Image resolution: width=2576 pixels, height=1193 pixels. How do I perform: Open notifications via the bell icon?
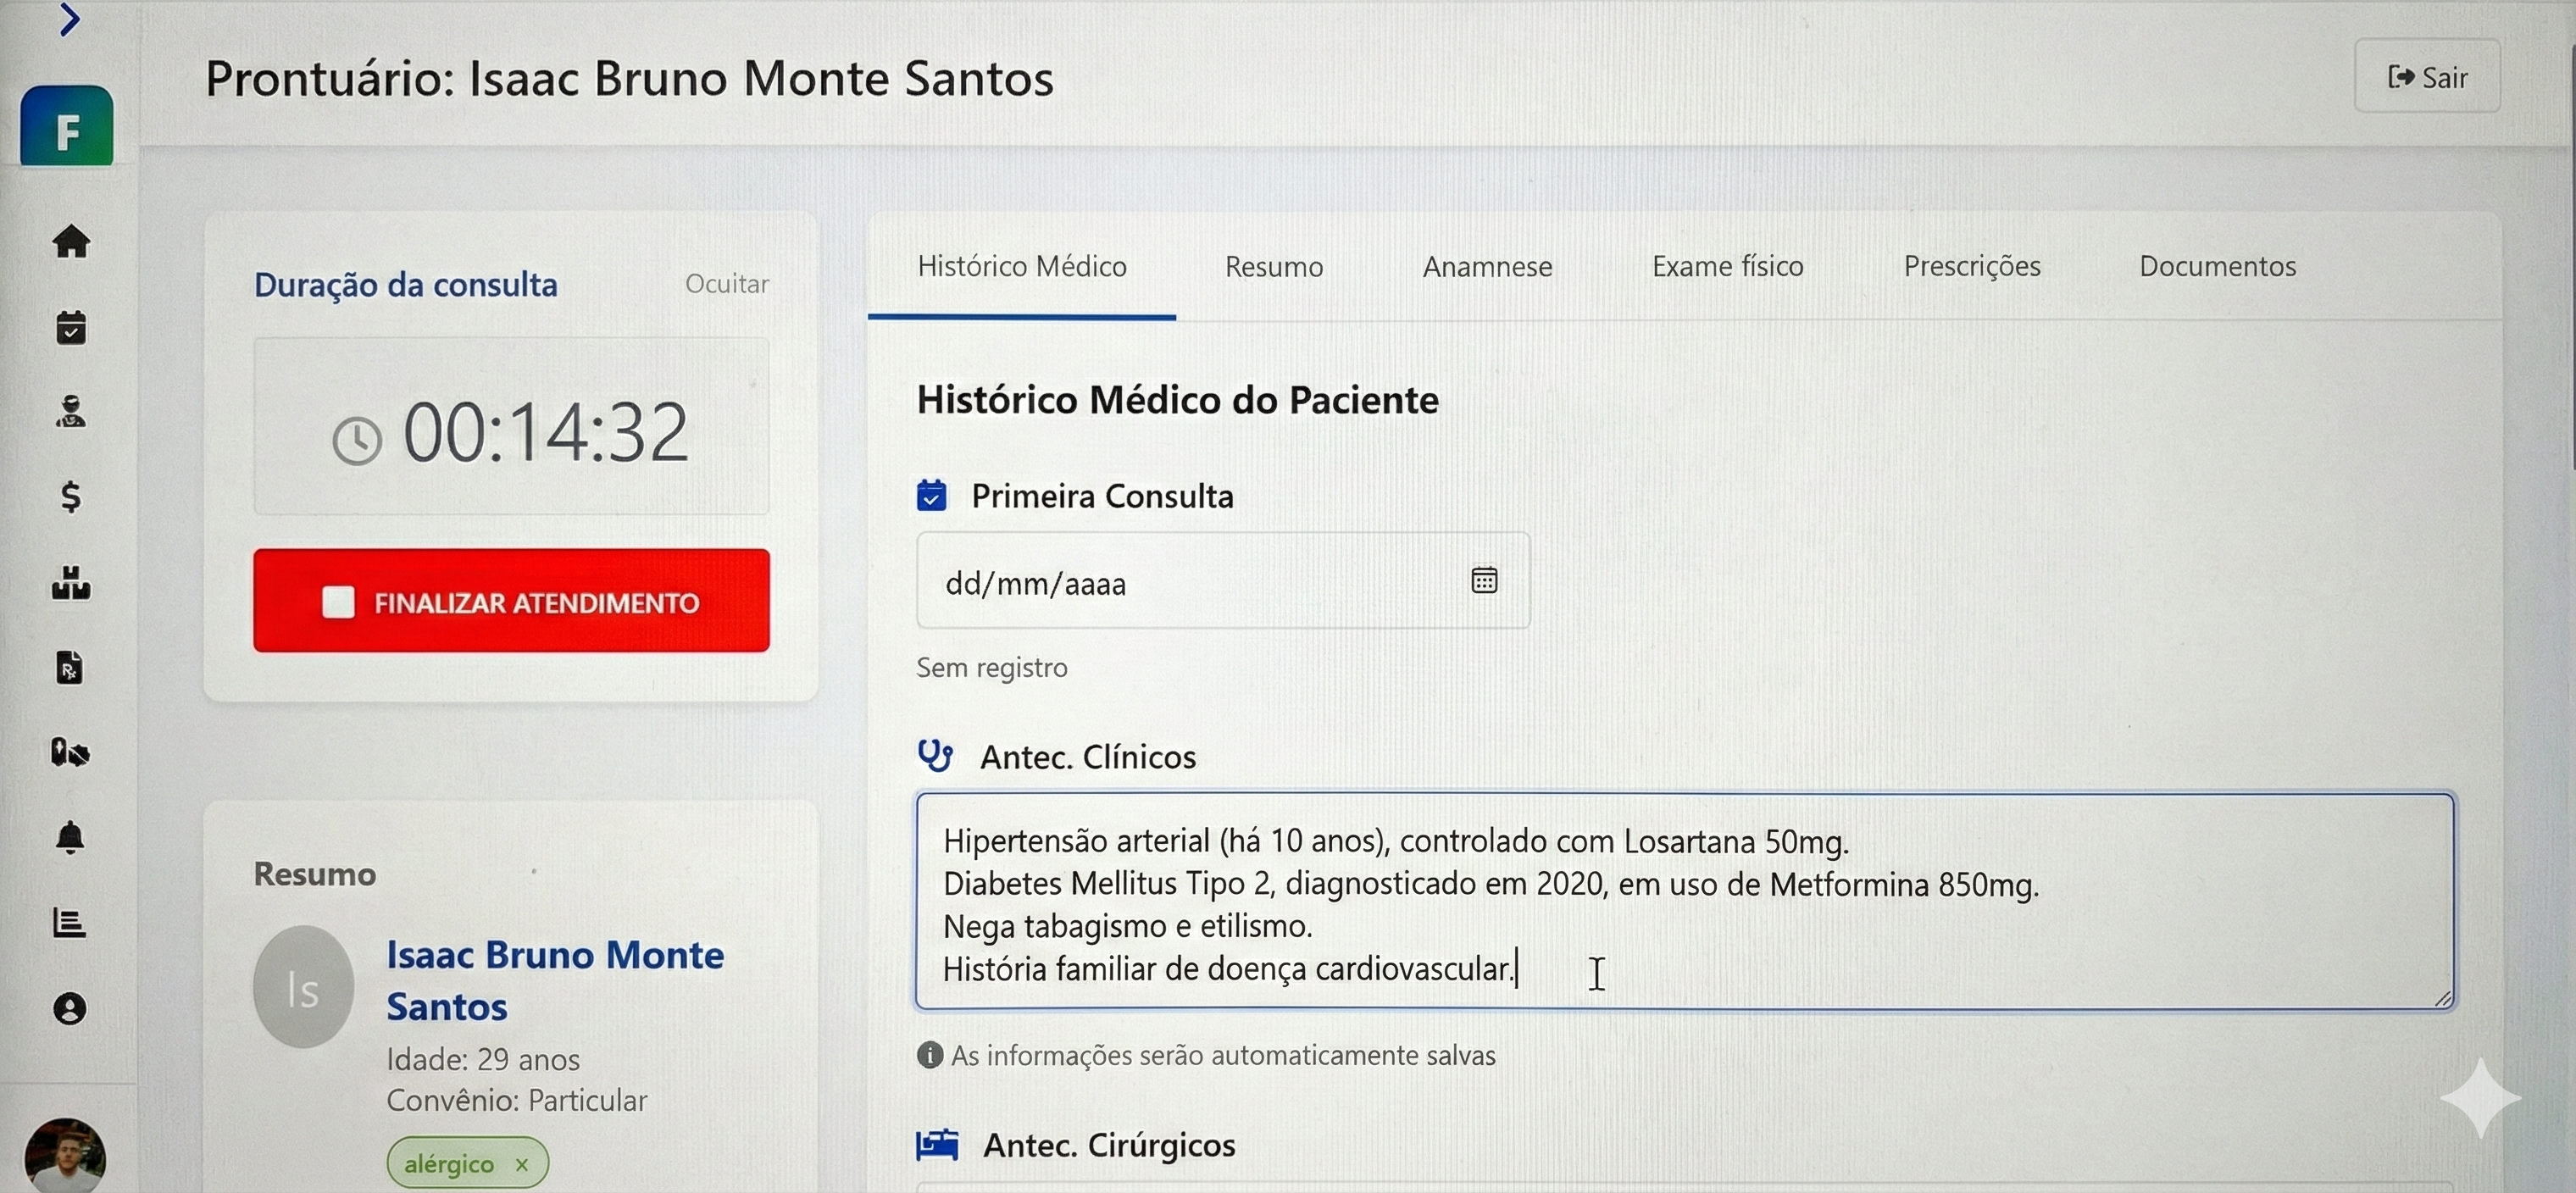pyautogui.click(x=70, y=838)
